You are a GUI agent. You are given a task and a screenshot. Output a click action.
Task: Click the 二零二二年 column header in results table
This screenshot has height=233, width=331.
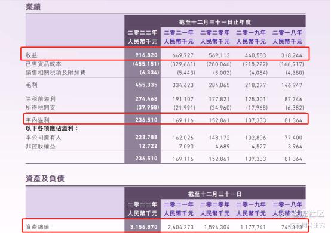point(142,33)
